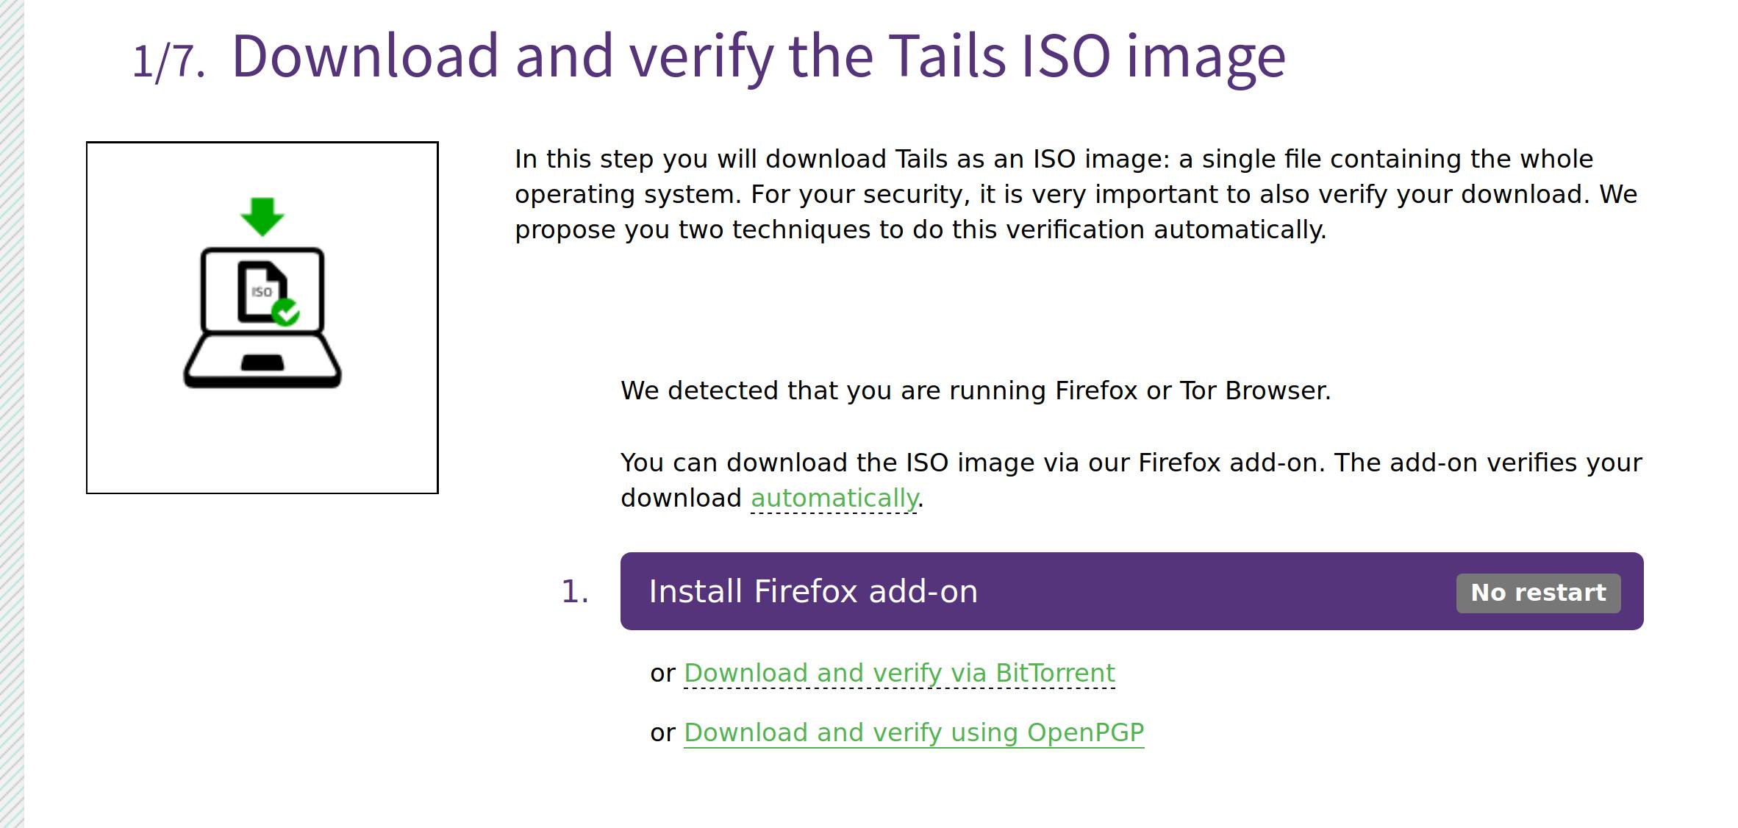Click the 1/7. step counter
Image resolution: width=1738 pixels, height=828 pixels.
(168, 61)
